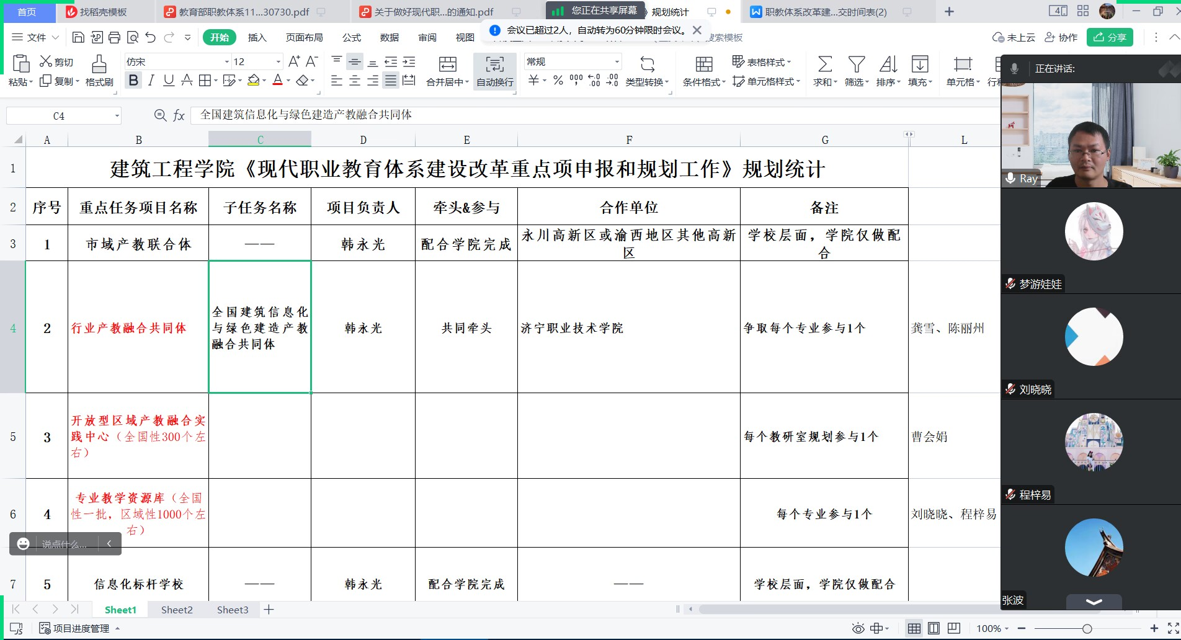Mute 梦游娃娃's microphone in the meeting panel
The height and width of the screenshot is (640, 1181).
[x=1010, y=284]
